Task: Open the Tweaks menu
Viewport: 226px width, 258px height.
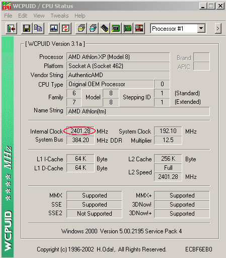Action: tap(59, 16)
